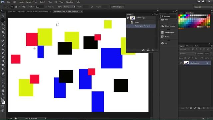The image size is (213, 120).
Task: Open the Filter menu
Action: click(x=50, y=2)
